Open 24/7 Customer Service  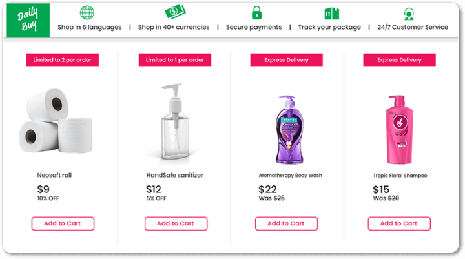412,27
